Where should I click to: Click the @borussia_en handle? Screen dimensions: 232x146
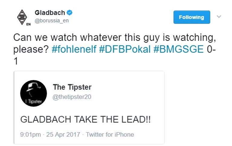click(x=52, y=21)
